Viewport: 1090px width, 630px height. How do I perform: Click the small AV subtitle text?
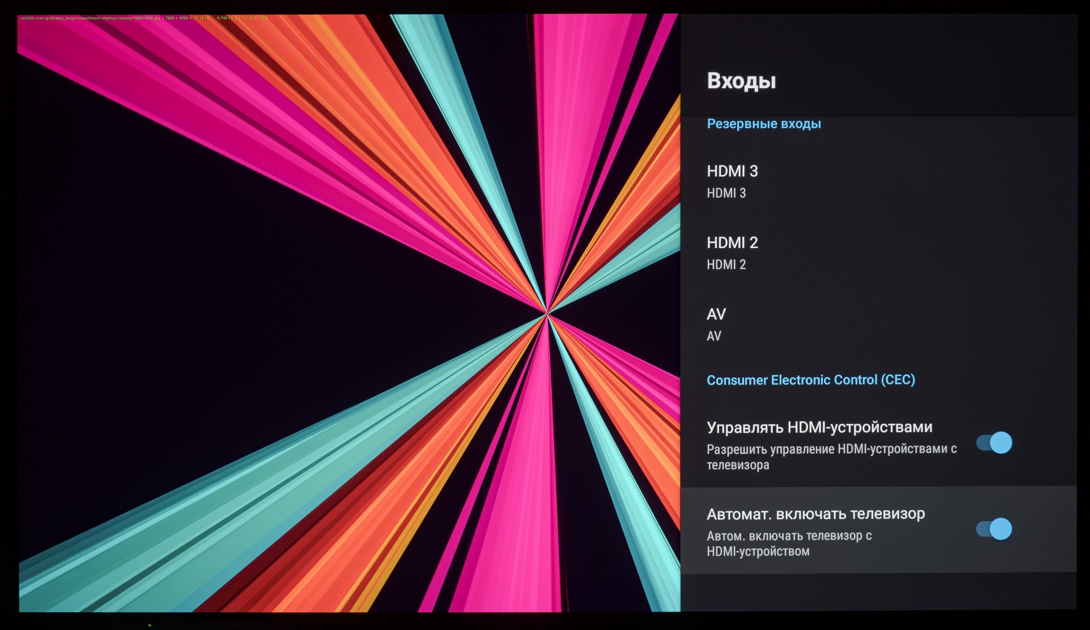point(714,336)
